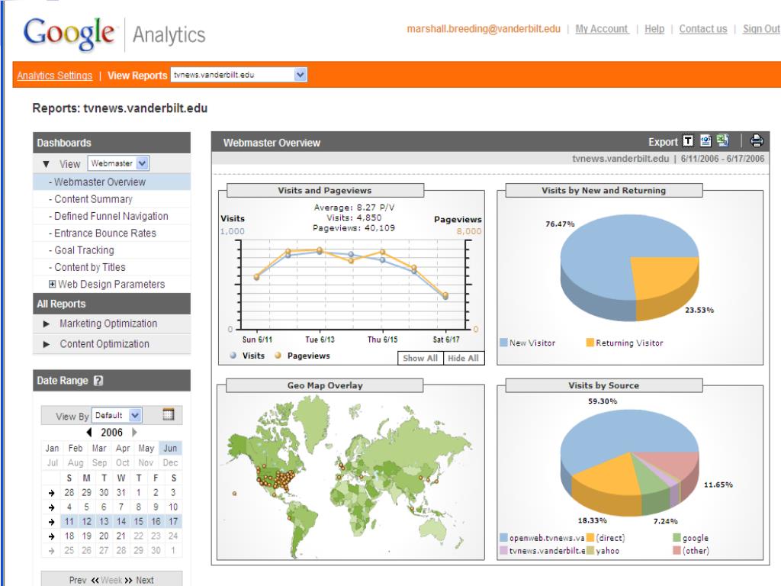781x586 pixels.
Task: Open Defined Funnel Navigation report
Action: point(111,216)
